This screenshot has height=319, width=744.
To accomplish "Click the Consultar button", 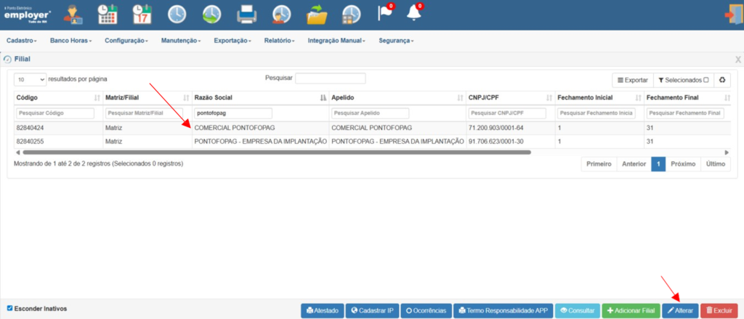I will (578, 311).
